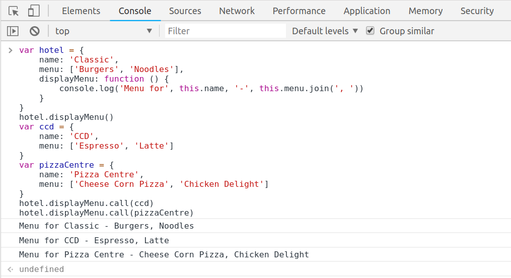
Task: Toggle the device toolbar icon
Action: pos(34,11)
